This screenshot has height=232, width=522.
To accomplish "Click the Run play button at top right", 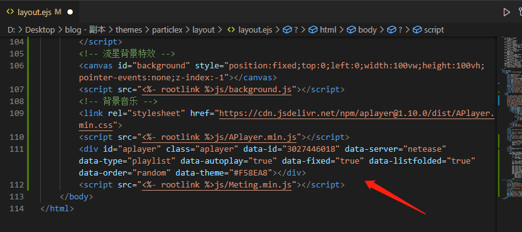I will 506,13.
